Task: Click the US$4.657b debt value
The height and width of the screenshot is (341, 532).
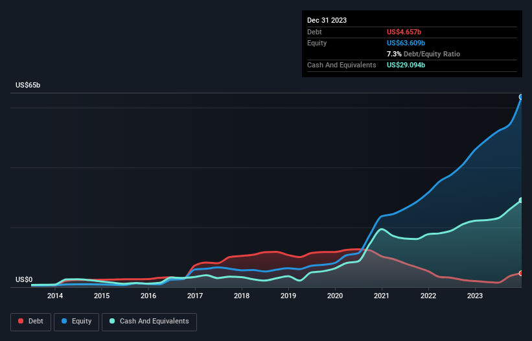Action: tap(404, 32)
